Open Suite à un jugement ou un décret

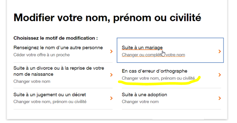point(49,95)
